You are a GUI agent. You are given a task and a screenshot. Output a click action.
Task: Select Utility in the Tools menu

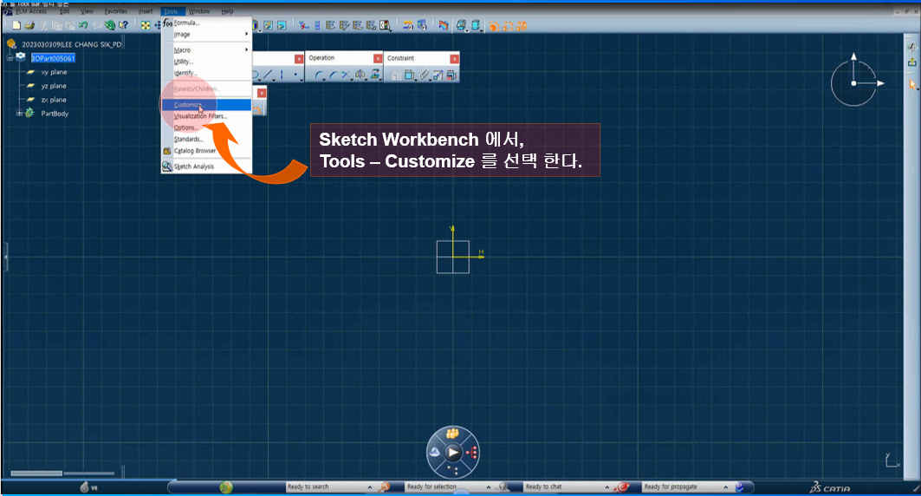click(x=206, y=62)
